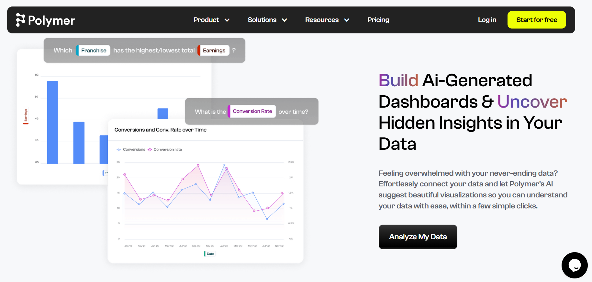This screenshot has height=282, width=592.
Task: Expand the Product dropdown chevron
Action: pyautogui.click(x=227, y=20)
